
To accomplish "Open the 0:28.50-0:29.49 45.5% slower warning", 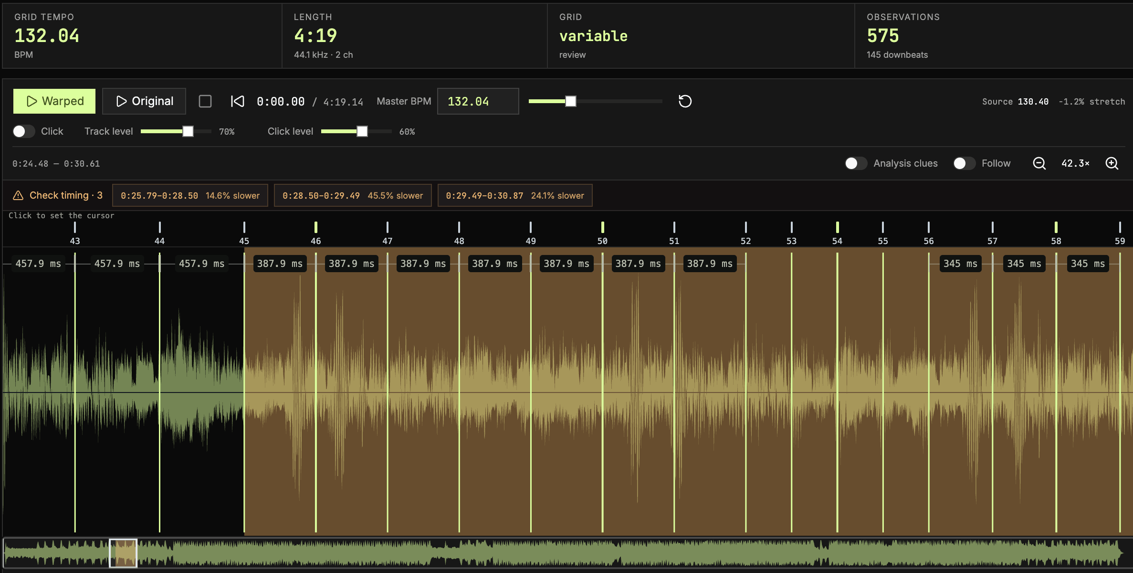I will click(353, 195).
